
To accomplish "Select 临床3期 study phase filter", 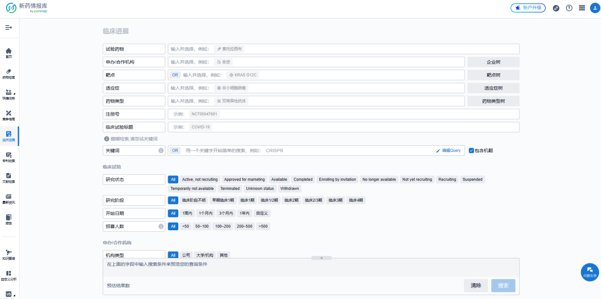I will (335, 201).
